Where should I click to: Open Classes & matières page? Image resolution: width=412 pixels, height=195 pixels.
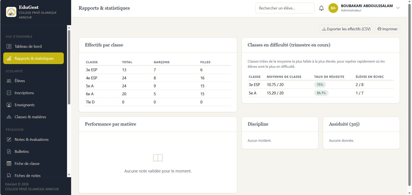(33, 117)
